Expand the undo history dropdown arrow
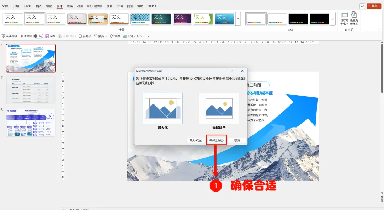 (107, 36)
